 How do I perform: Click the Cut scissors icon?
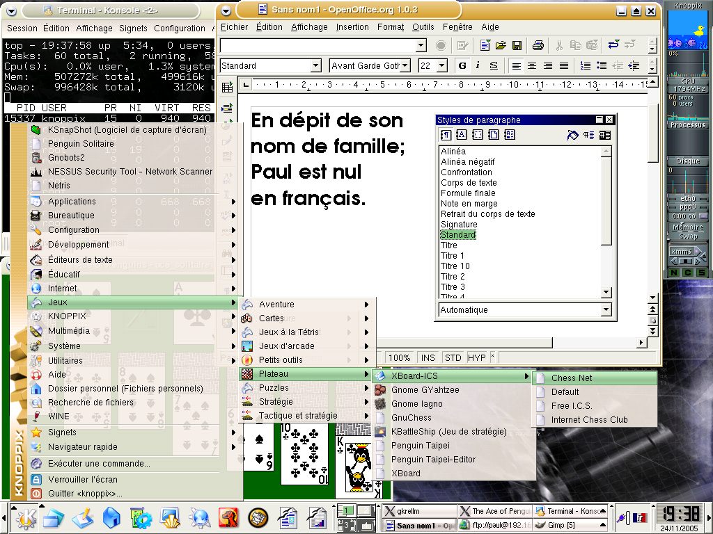[559, 45]
